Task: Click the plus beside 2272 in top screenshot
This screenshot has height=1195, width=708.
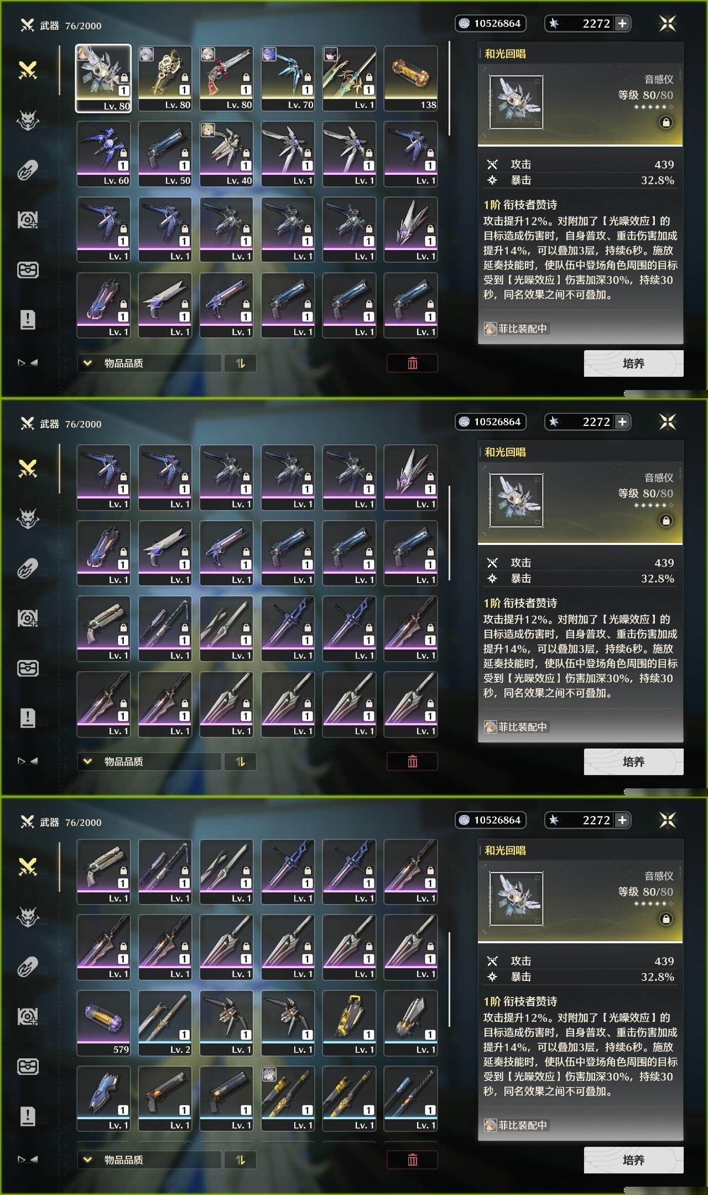Action: pyautogui.click(x=622, y=23)
